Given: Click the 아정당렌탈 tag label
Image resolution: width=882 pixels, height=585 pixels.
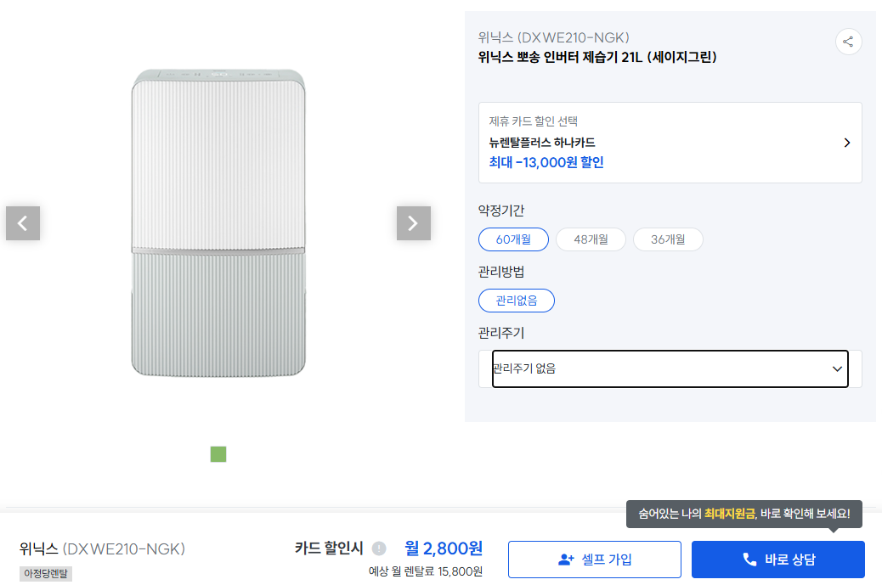Looking at the screenshot, I should click(x=46, y=574).
